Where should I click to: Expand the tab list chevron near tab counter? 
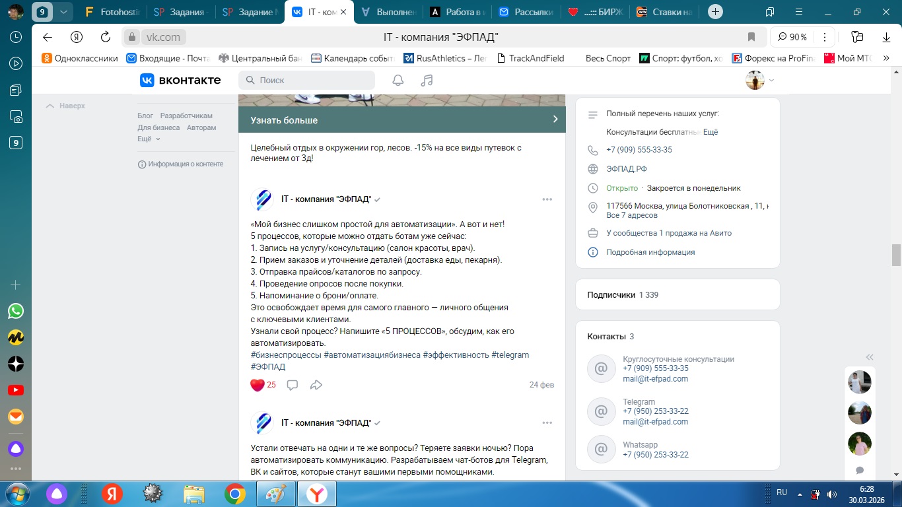click(63, 11)
